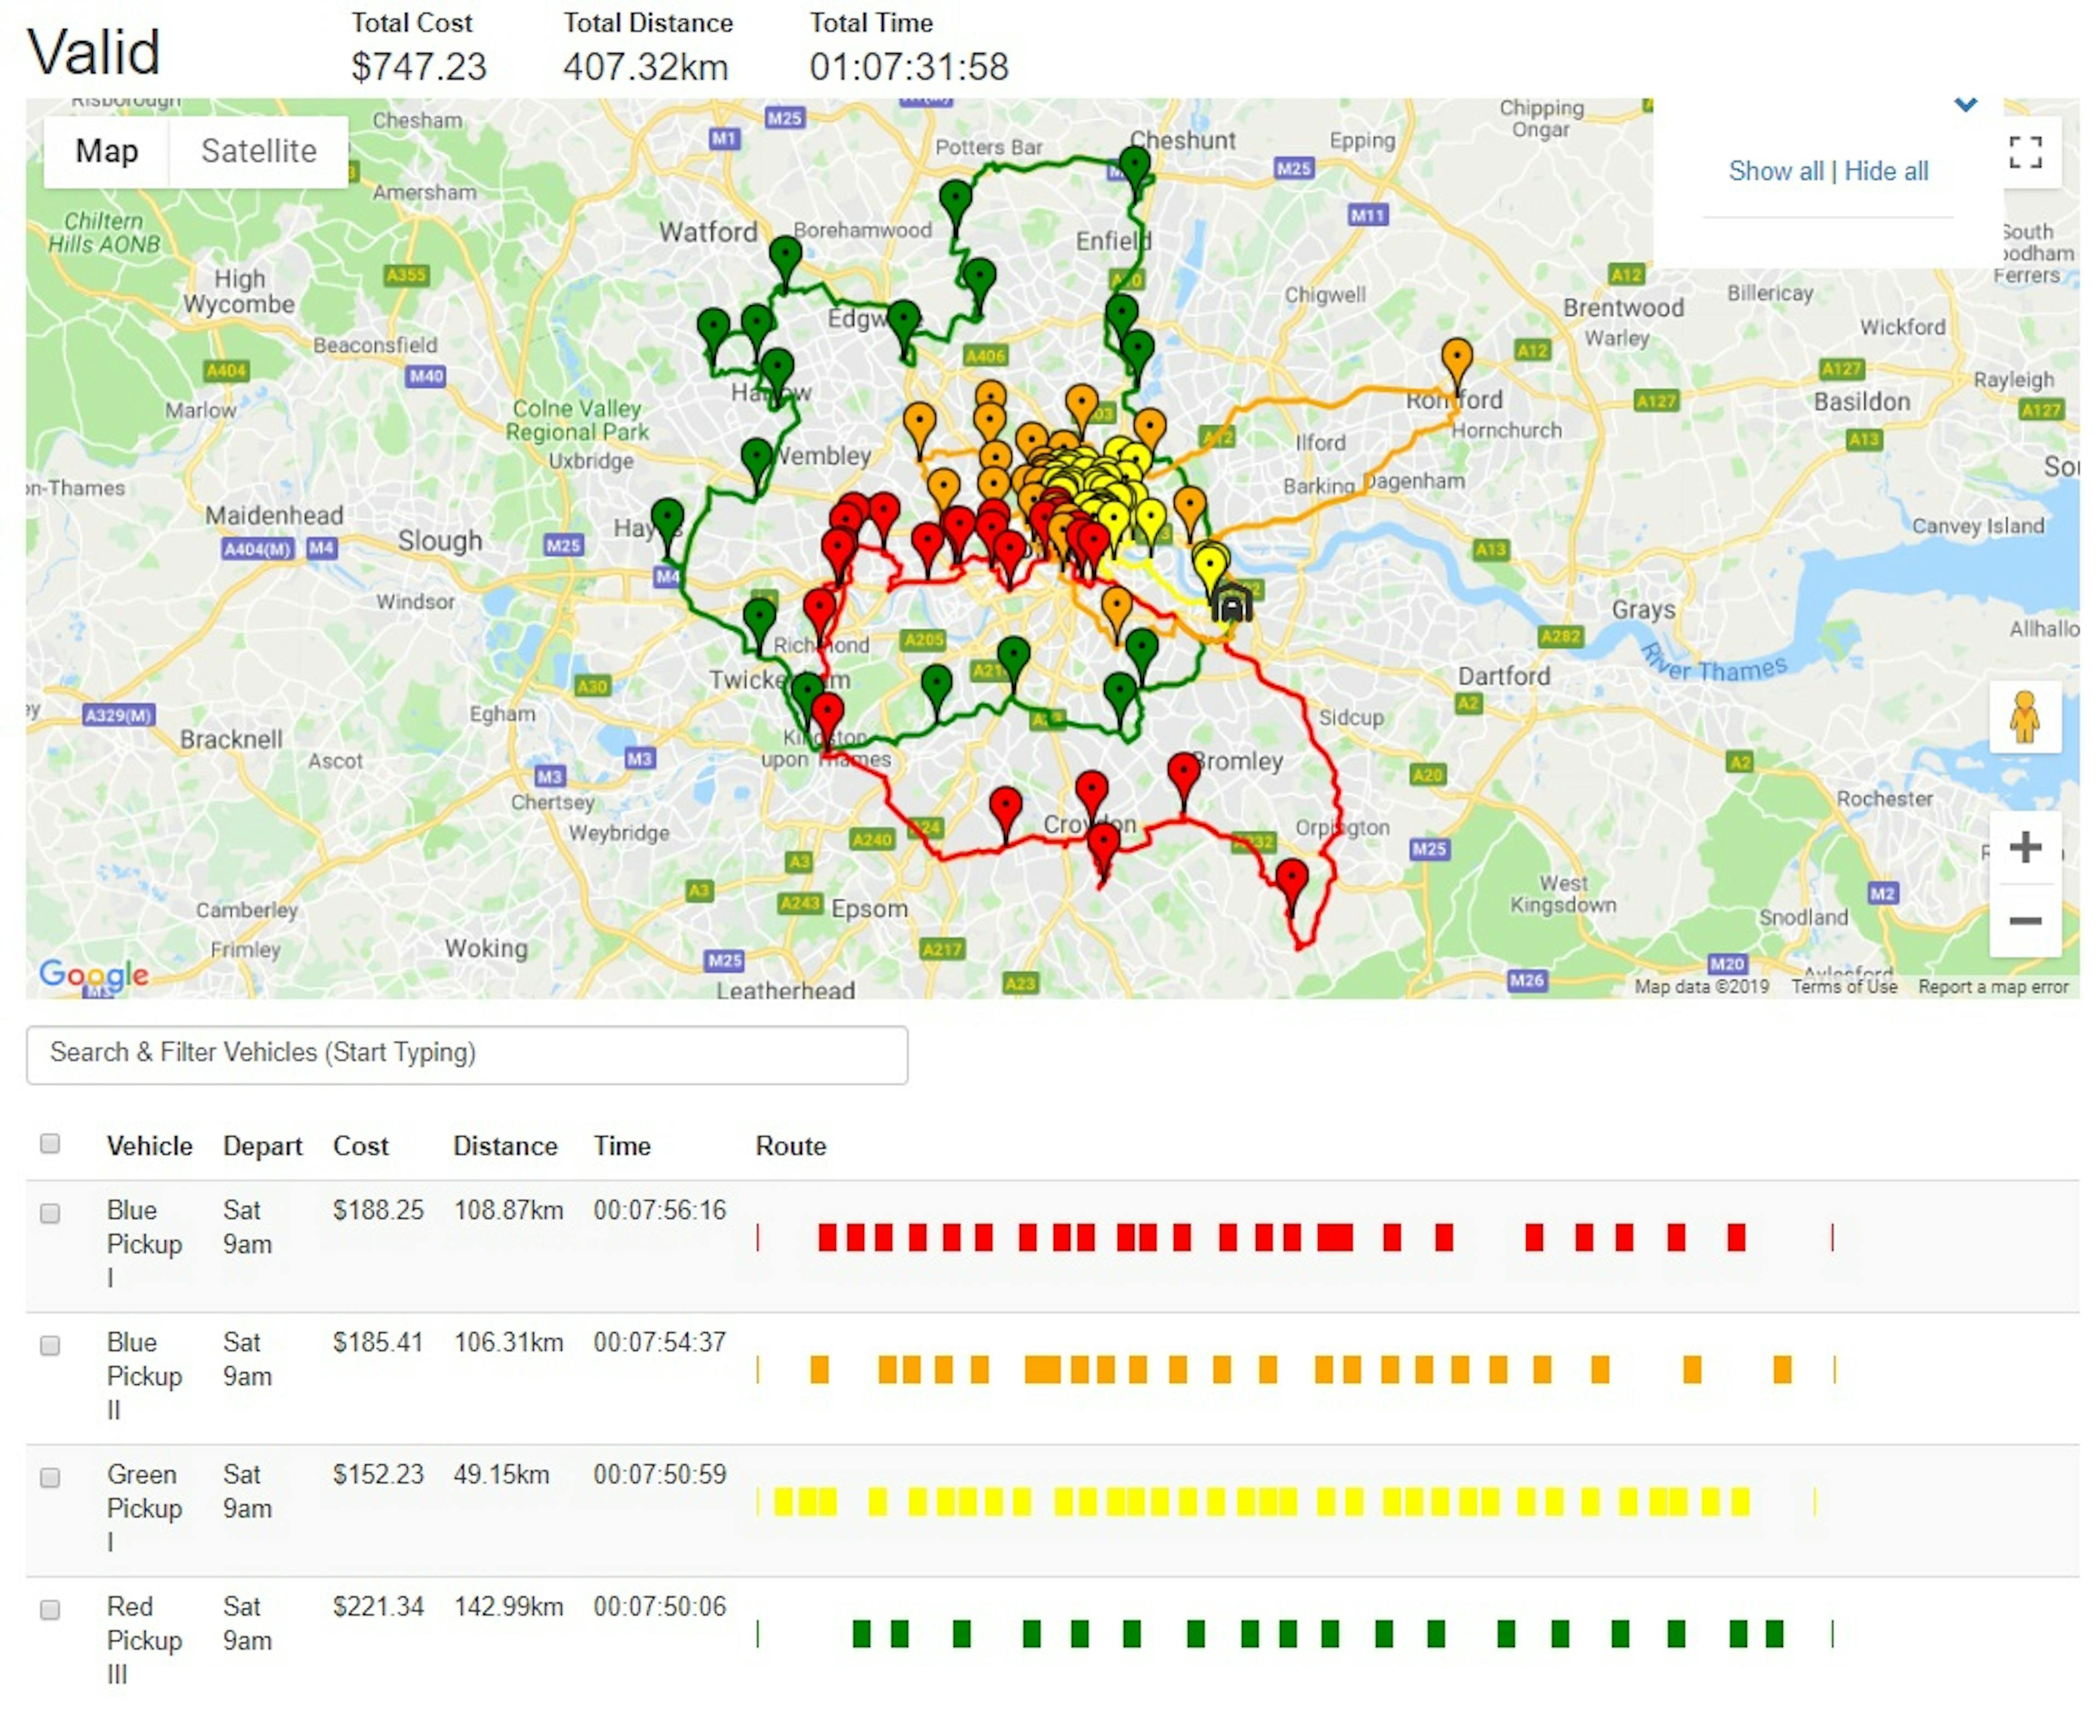
Task: Toggle the select-all vehicles header checkbox
Action: click(50, 1143)
